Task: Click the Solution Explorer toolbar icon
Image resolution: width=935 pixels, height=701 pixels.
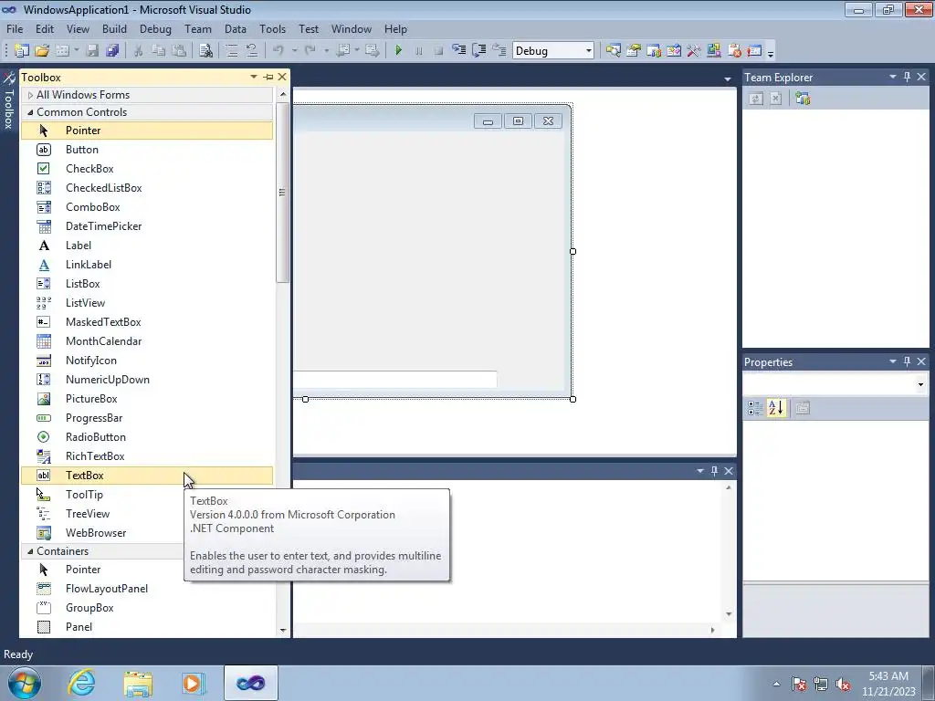Action: click(613, 51)
